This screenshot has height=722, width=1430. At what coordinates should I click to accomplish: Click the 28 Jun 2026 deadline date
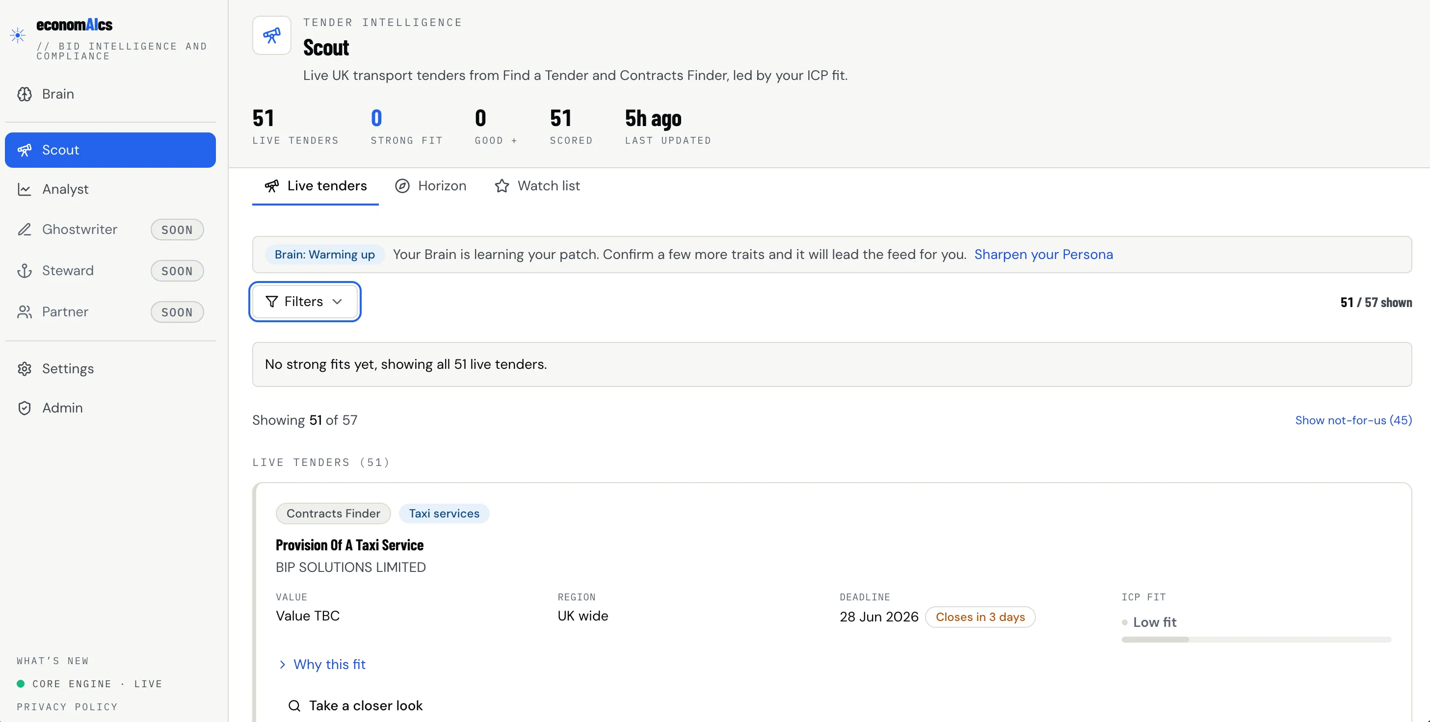879,617
